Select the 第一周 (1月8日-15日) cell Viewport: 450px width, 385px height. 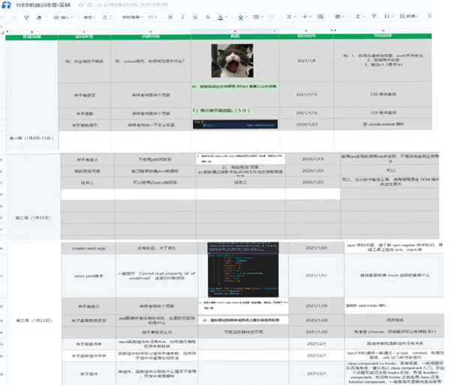click(x=30, y=138)
